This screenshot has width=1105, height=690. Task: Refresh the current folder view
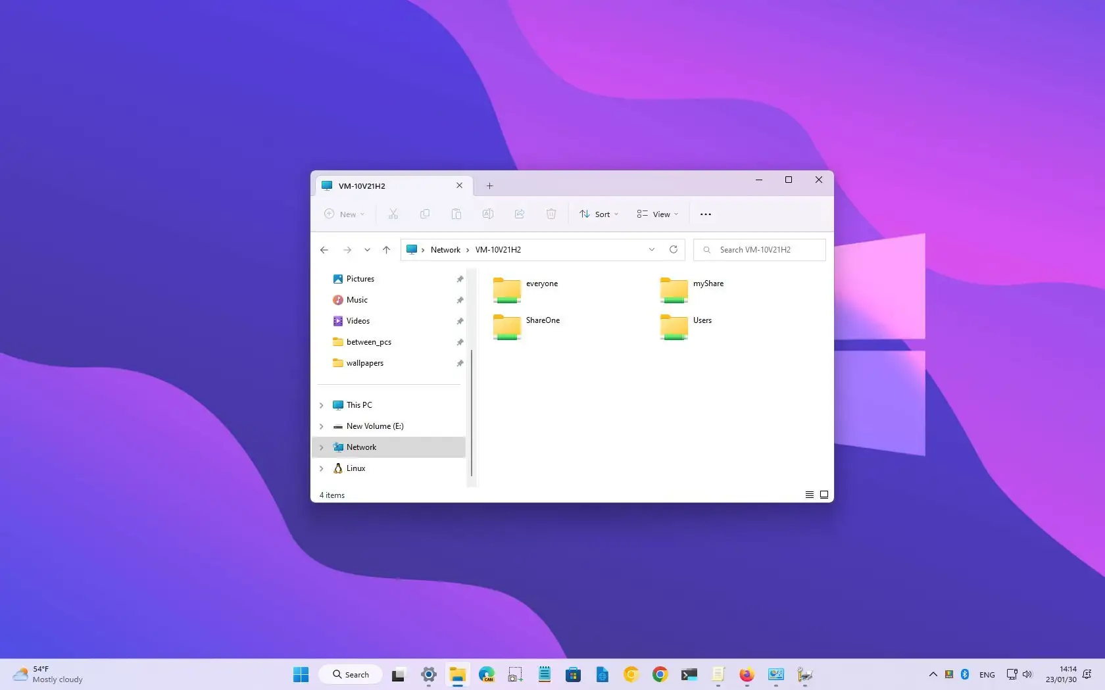click(674, 249)
